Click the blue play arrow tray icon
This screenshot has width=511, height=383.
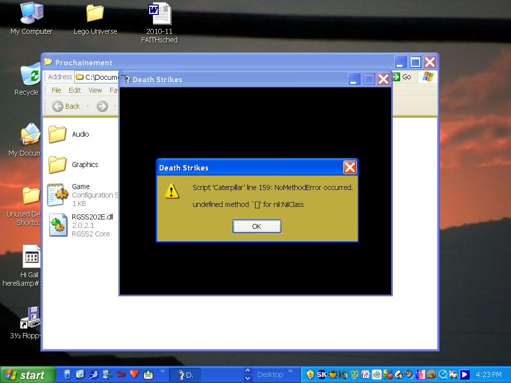pos(465,375)
